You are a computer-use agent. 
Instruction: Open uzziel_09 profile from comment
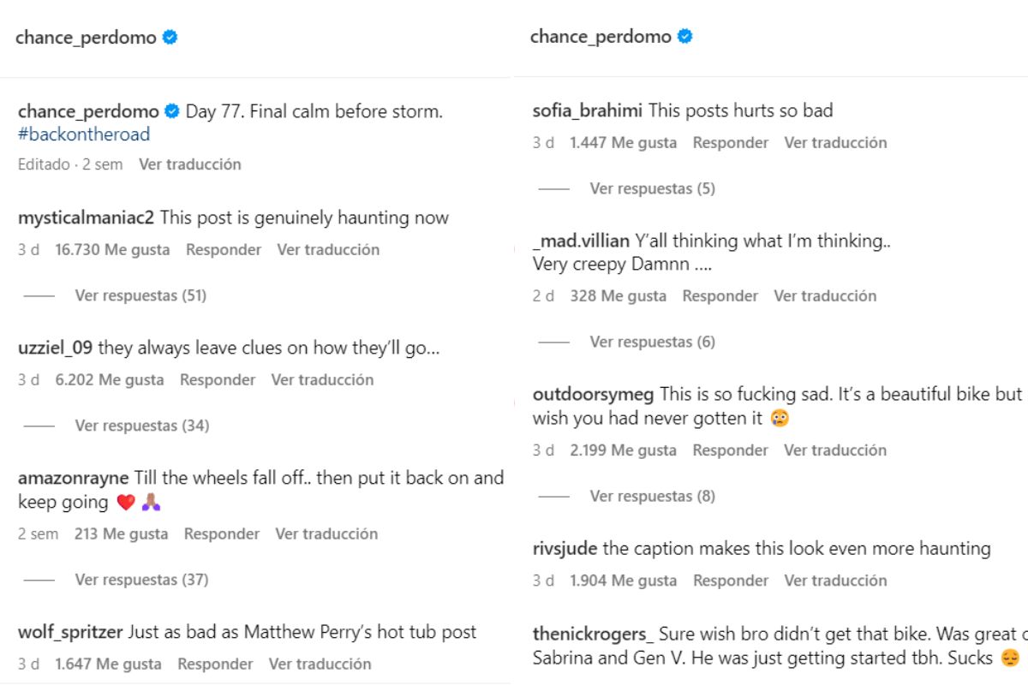coord(56,348)
